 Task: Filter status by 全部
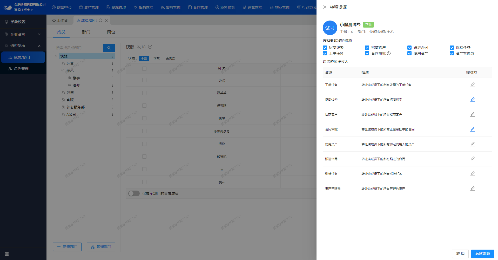[144, 59]
